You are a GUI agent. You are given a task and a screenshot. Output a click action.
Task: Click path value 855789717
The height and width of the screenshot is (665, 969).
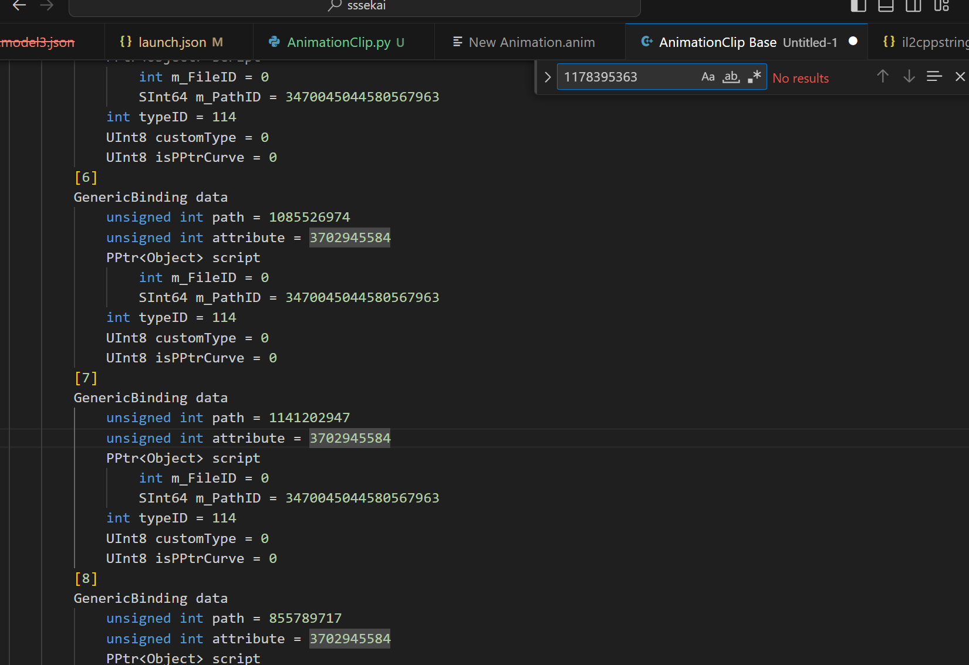305,618
